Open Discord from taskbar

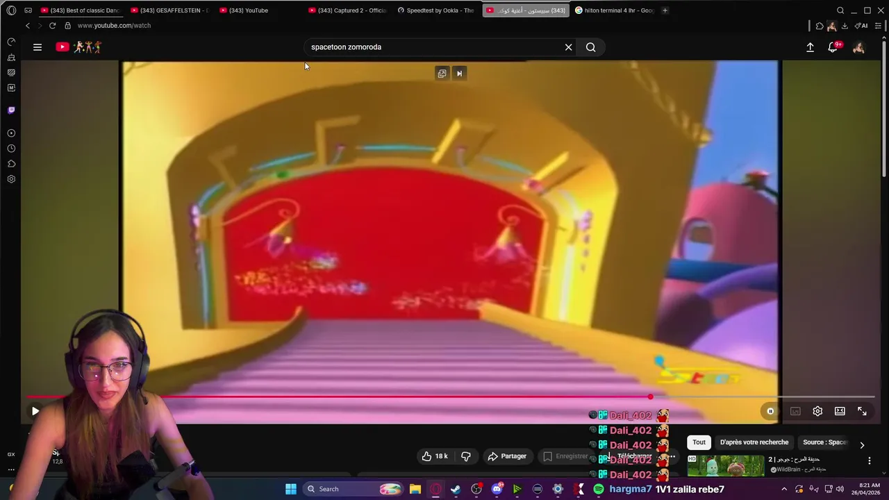coord(497,489)
